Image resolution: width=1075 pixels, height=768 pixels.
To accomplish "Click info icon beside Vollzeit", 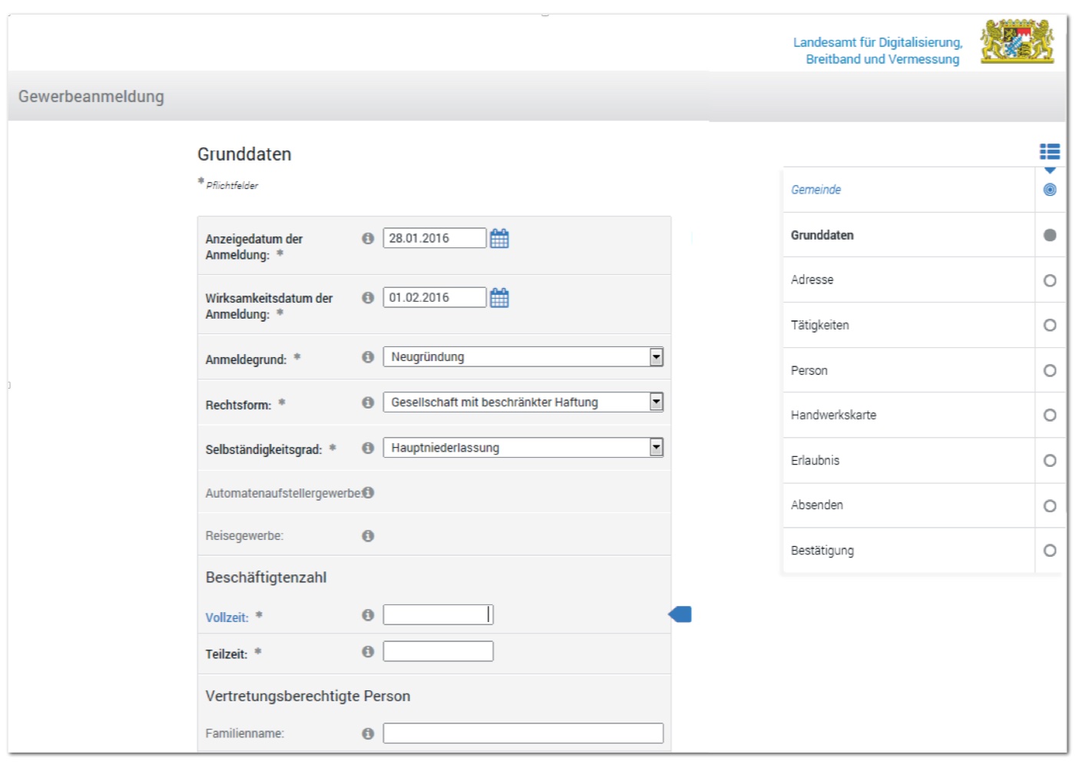I will [x=368, y=615].
